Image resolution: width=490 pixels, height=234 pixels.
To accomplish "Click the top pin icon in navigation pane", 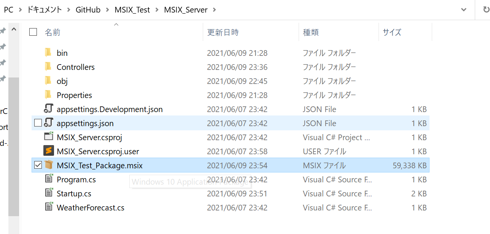I will click(x=2, y=31).
